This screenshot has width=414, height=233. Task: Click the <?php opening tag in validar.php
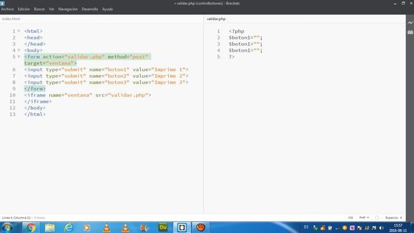coord(237,31)
